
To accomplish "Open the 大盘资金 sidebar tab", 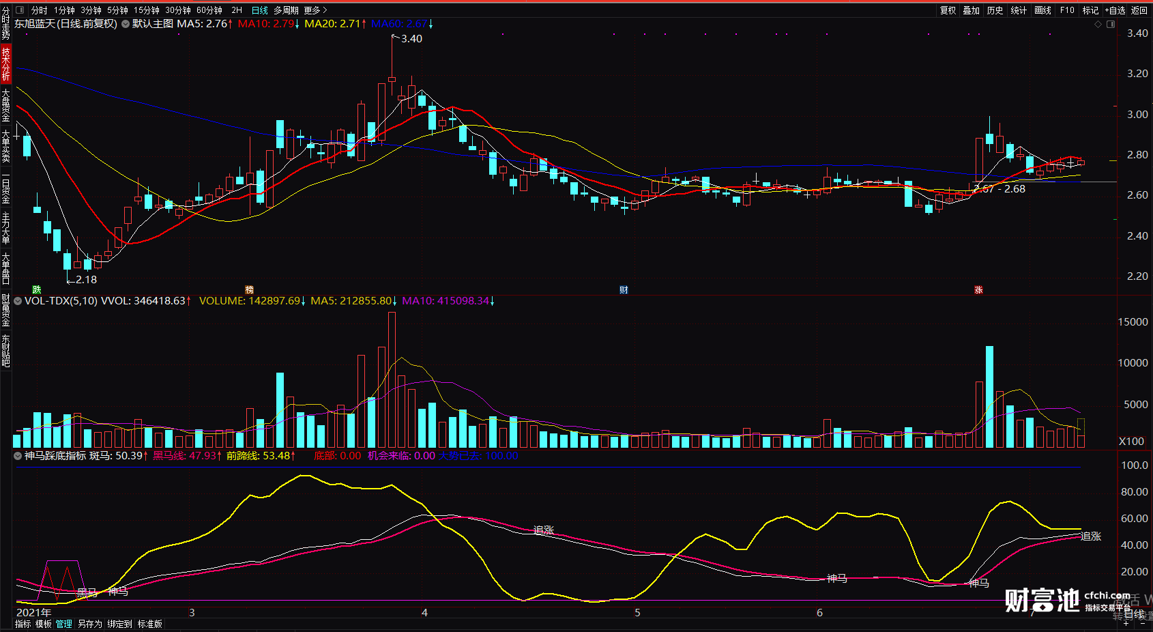I will click(5, 104).
